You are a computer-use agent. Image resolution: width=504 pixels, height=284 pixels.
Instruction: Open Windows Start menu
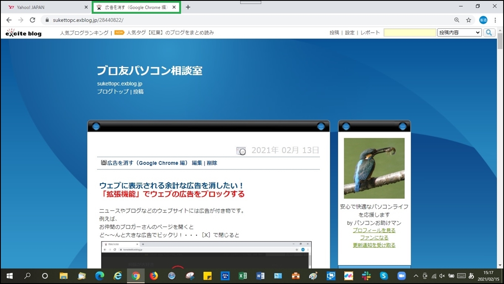(x=9, y=276)
